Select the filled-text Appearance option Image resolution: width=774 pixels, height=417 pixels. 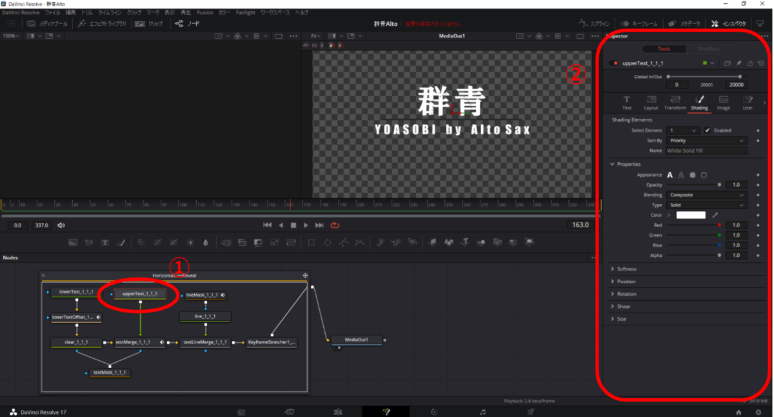click(x=670, y=175)
